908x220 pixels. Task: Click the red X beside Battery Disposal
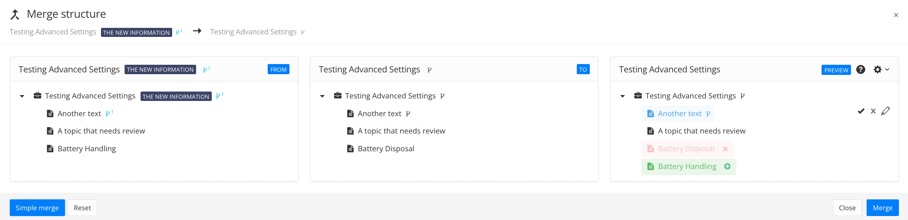pos(725,149)
